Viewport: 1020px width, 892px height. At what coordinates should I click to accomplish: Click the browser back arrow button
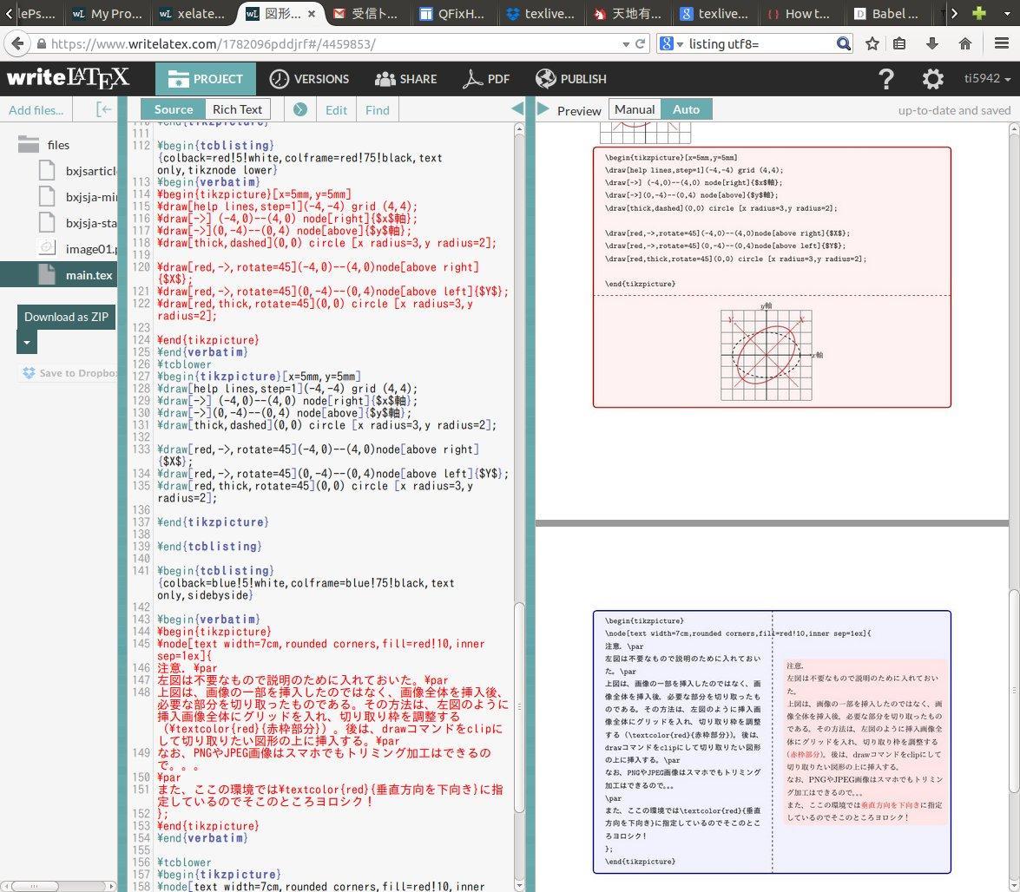pos(16,43)
